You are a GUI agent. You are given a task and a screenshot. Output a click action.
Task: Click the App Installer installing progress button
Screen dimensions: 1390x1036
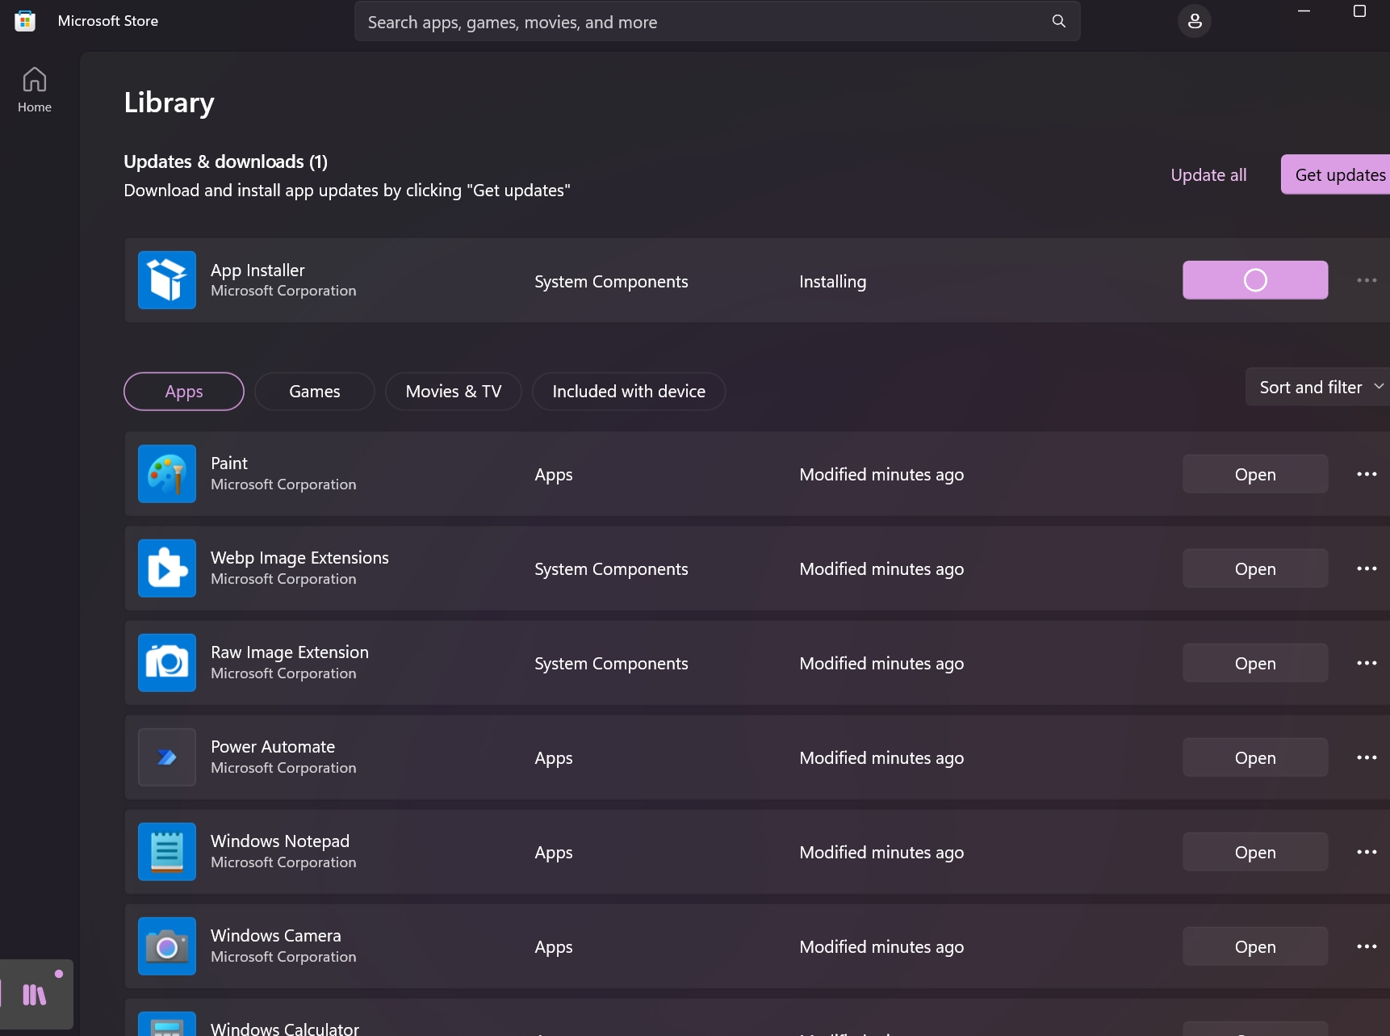(1255, 280)
